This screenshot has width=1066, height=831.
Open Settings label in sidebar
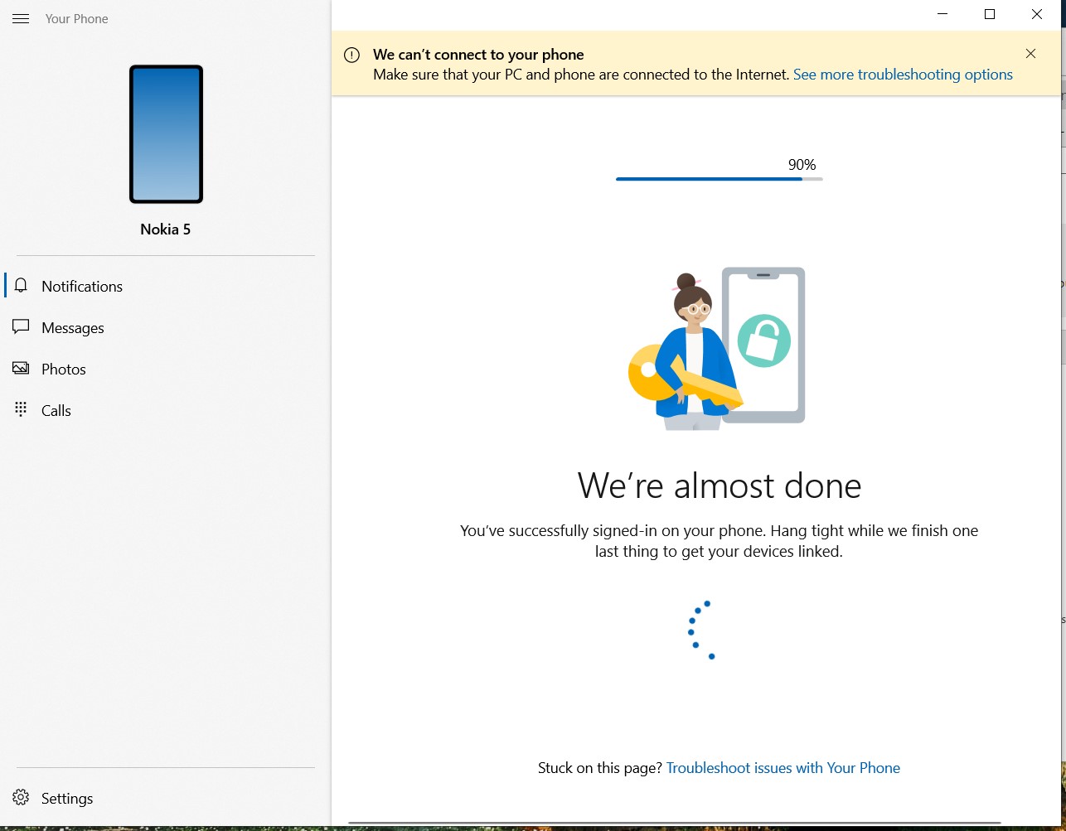click(67, 799)
